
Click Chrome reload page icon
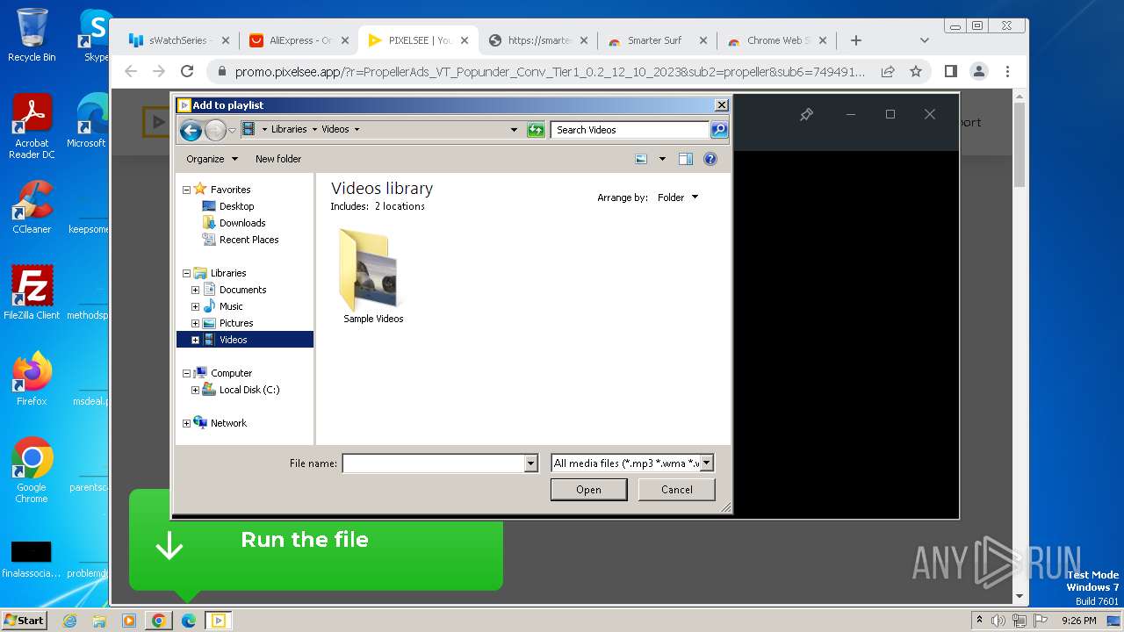pos(187,71)
